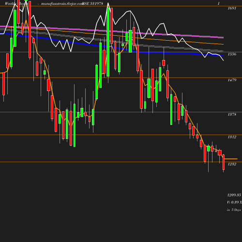Click the 1378 price axis label
The image size is (242, 242).
pos(232,114)
